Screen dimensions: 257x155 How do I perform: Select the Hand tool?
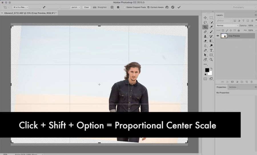coord(205,60)
